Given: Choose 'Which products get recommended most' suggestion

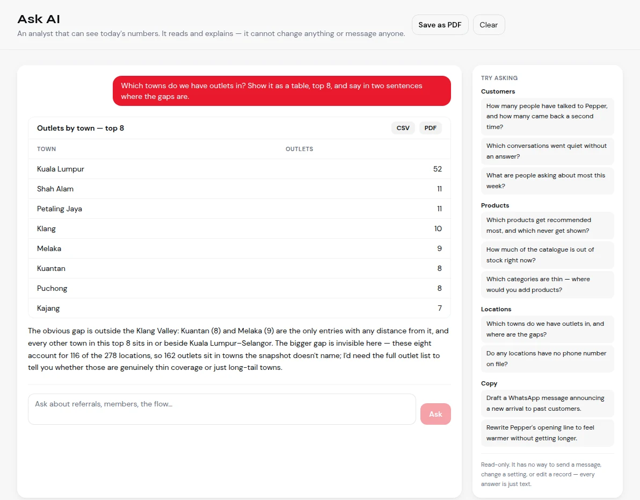Looking at the screenshot, I should click(x=547, y=225).
